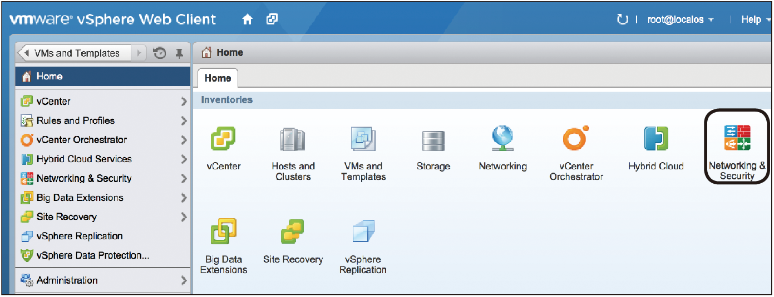Expand Site Recovery sidebar chevron

(x=184, y=217)
